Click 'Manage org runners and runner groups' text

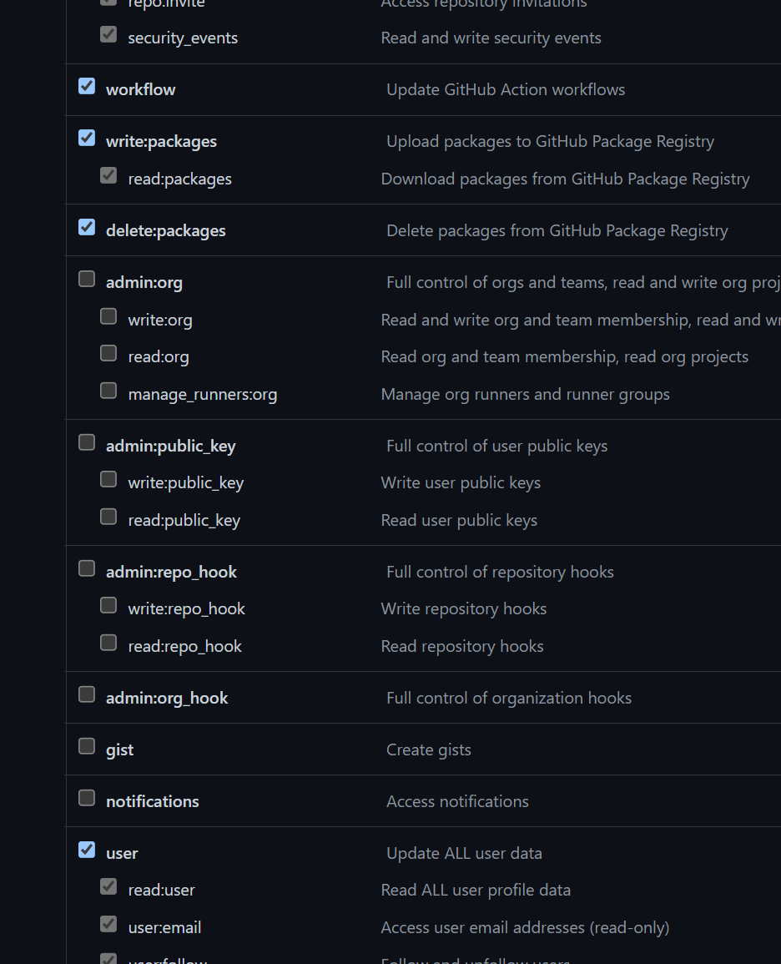[526, 395]
